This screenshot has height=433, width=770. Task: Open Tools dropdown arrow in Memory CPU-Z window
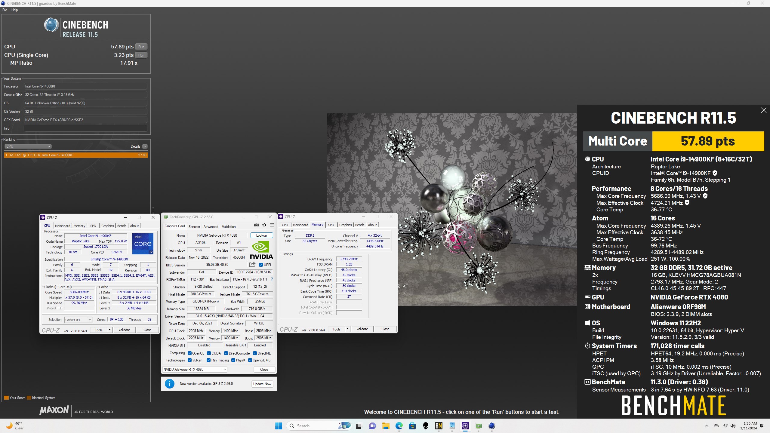click(347, 329)
